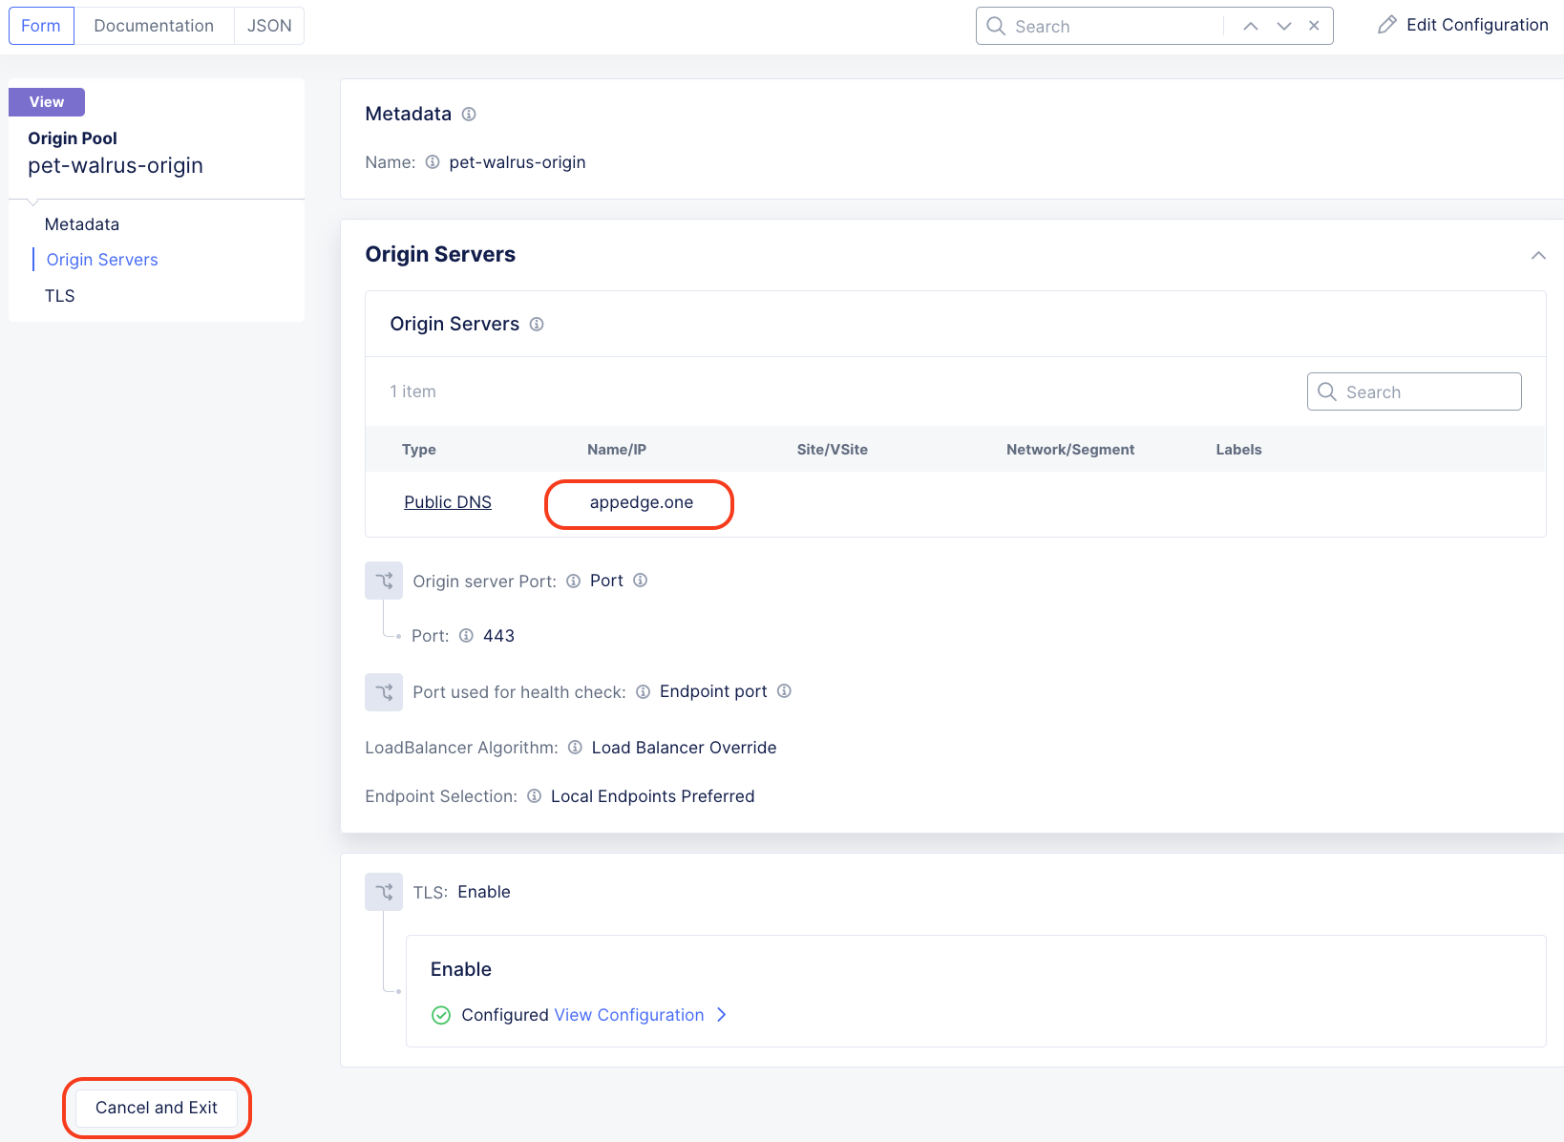The width and height of the screenshot is (1564, 1142).
Task: Click info icon beside Port 443 label
Action: tap(466, 636)
